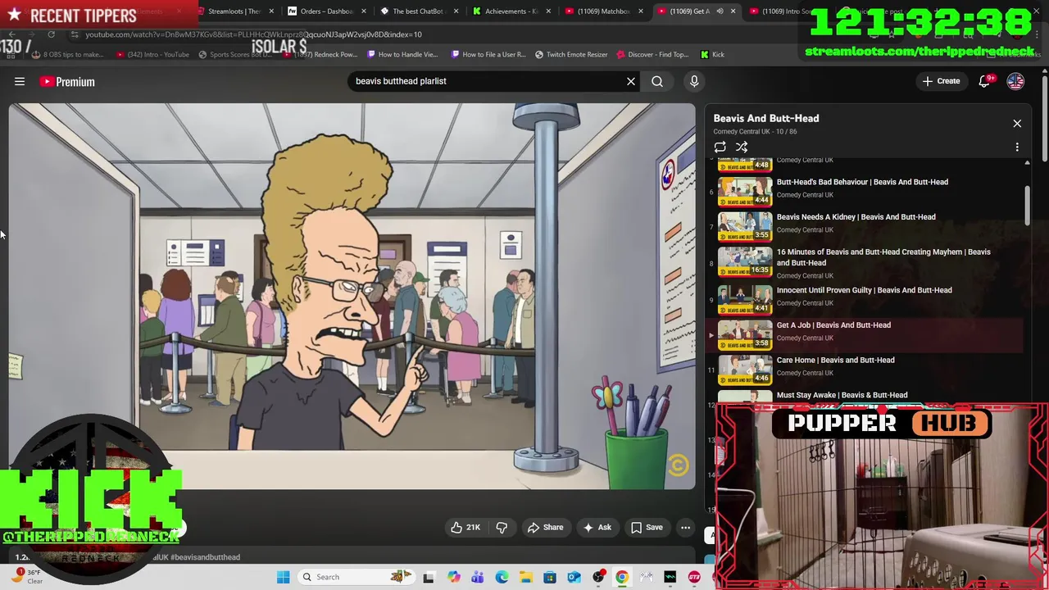Close the Streamloots tab

click(271, 11)
